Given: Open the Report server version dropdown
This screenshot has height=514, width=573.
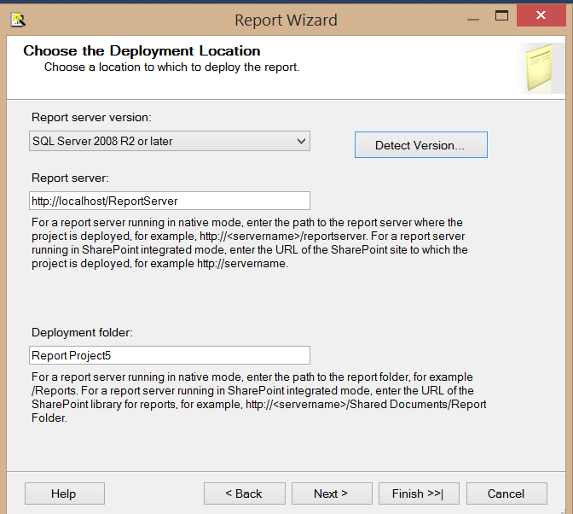Looking at the screenshot, I should (170, 141).
